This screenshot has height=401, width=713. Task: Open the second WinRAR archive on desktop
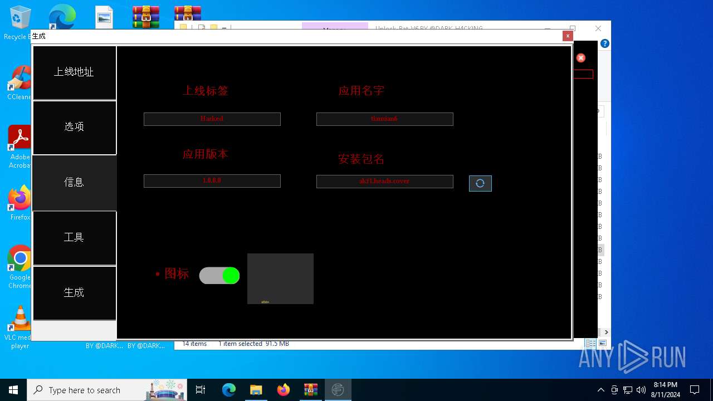[x=187, y=14]
